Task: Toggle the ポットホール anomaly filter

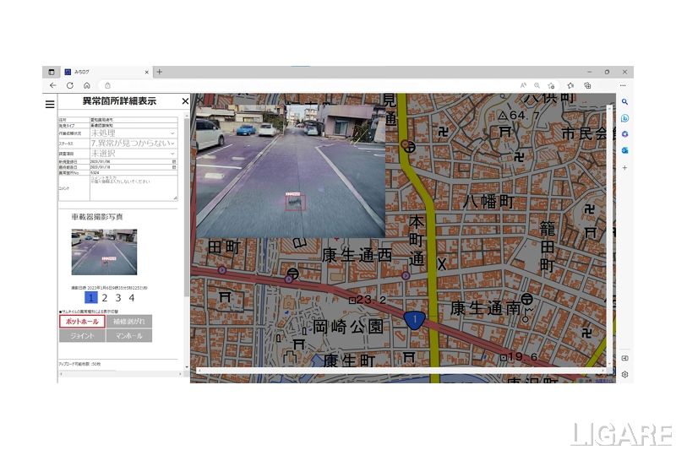Action: coord(82,322)
